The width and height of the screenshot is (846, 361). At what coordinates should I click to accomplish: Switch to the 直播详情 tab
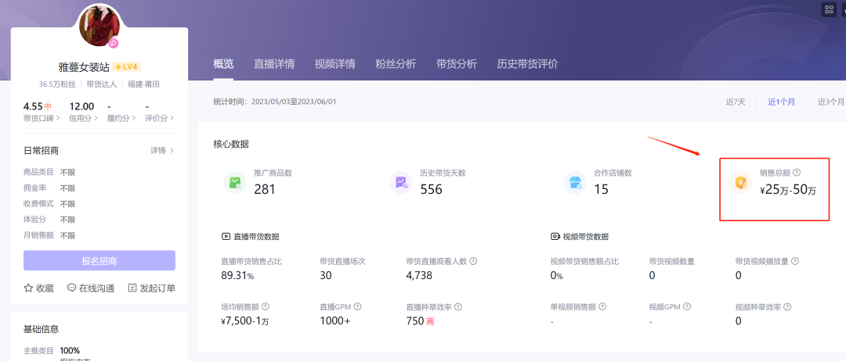click(274, 64)
